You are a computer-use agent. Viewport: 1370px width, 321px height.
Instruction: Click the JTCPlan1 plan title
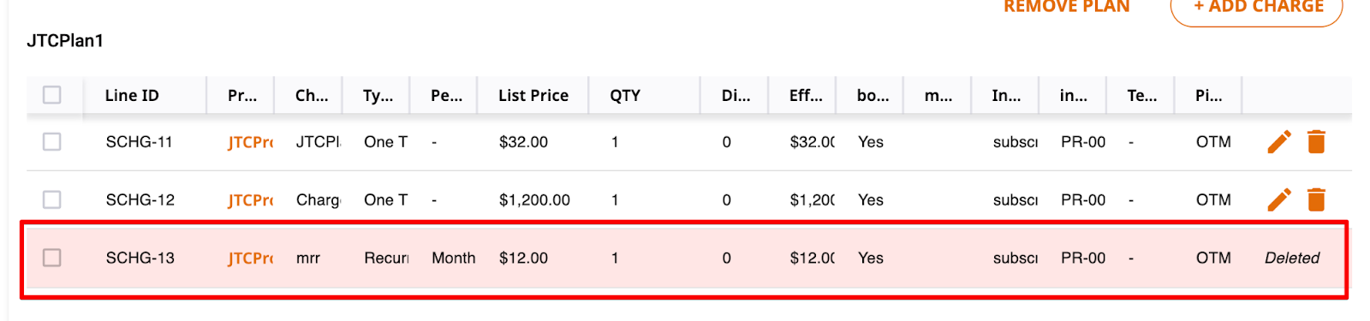tap(65, 40)
